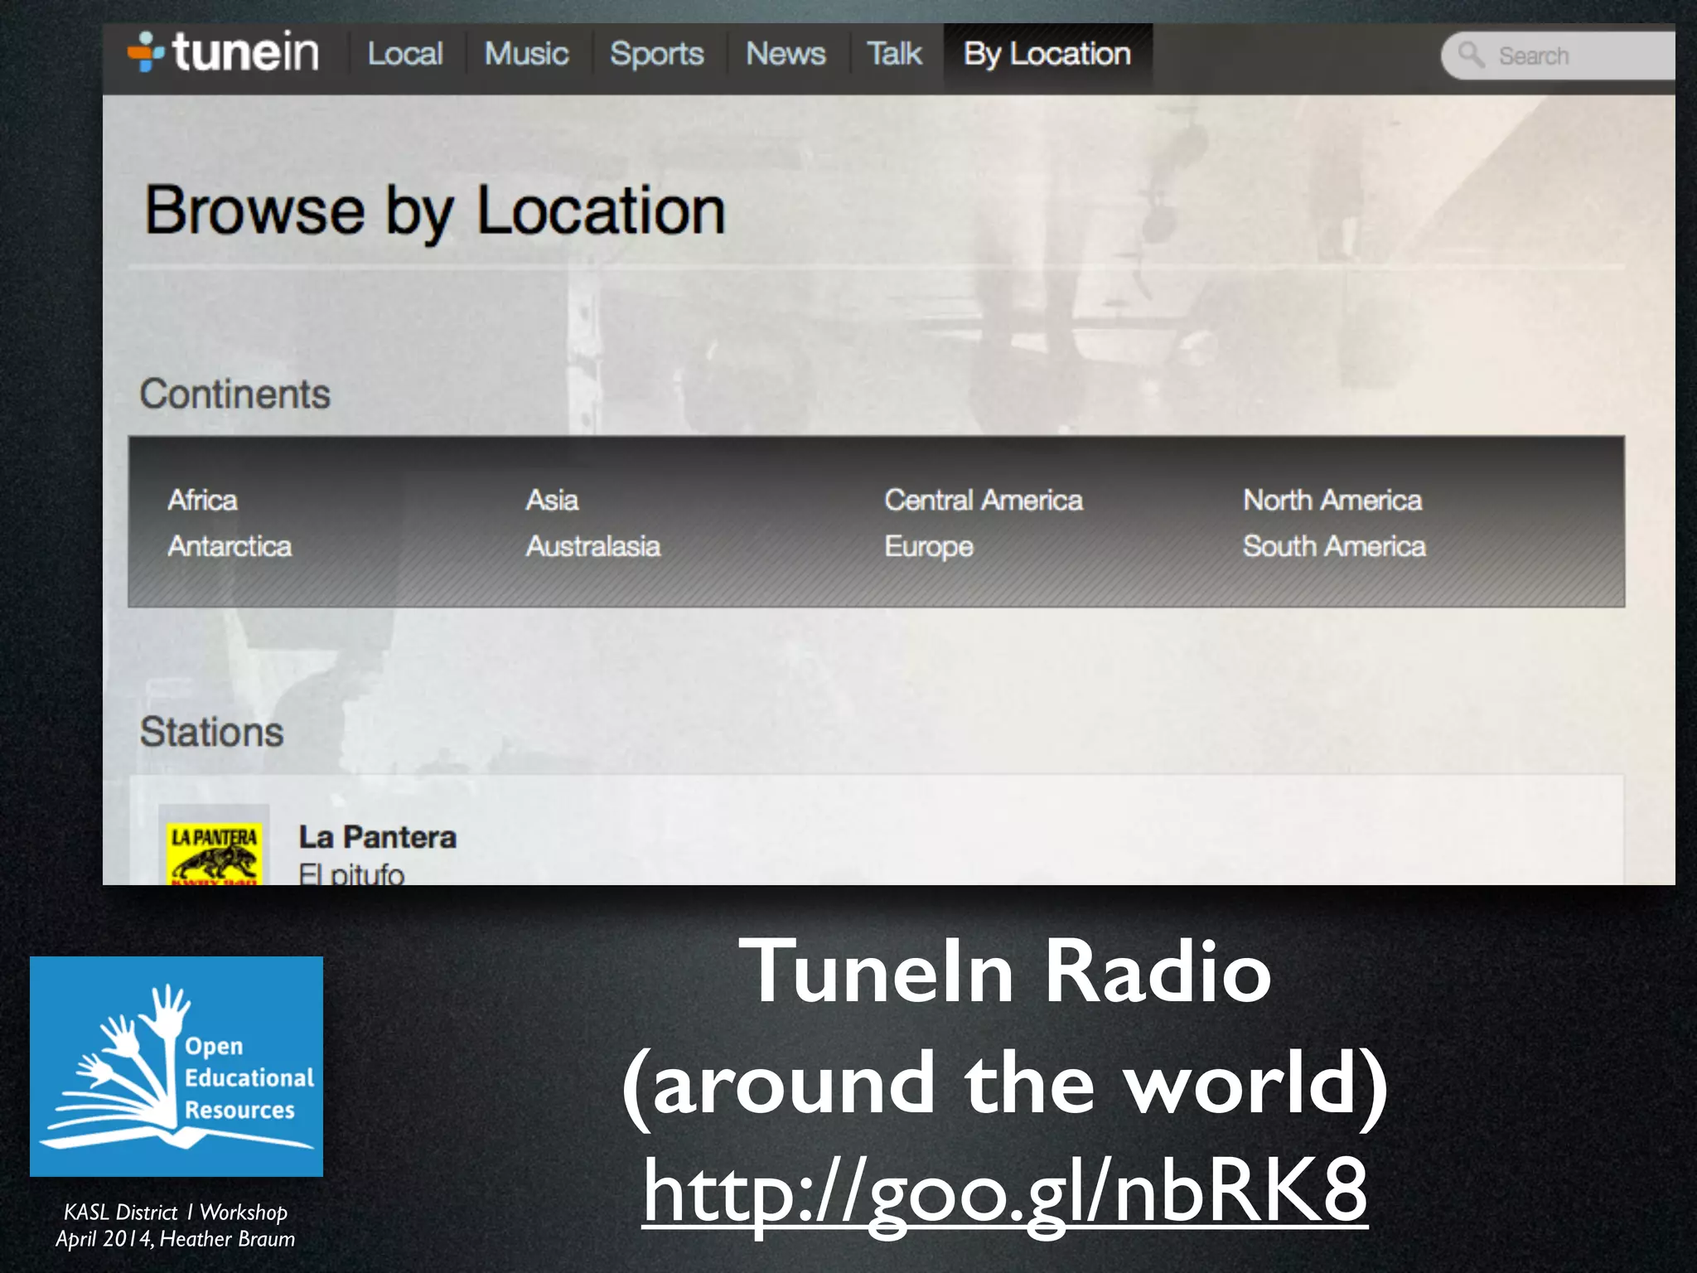This screenshot has width=1697, height=1273.
Task: Select the South America link
Action: point(1334,546)
